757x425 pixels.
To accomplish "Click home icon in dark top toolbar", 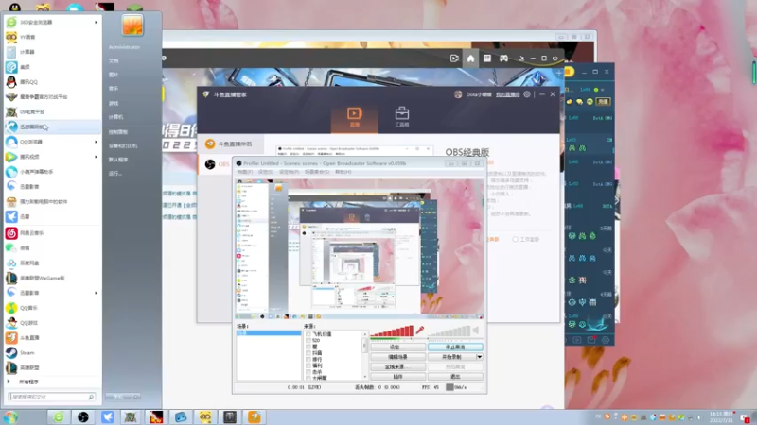I will coord(470,59).
